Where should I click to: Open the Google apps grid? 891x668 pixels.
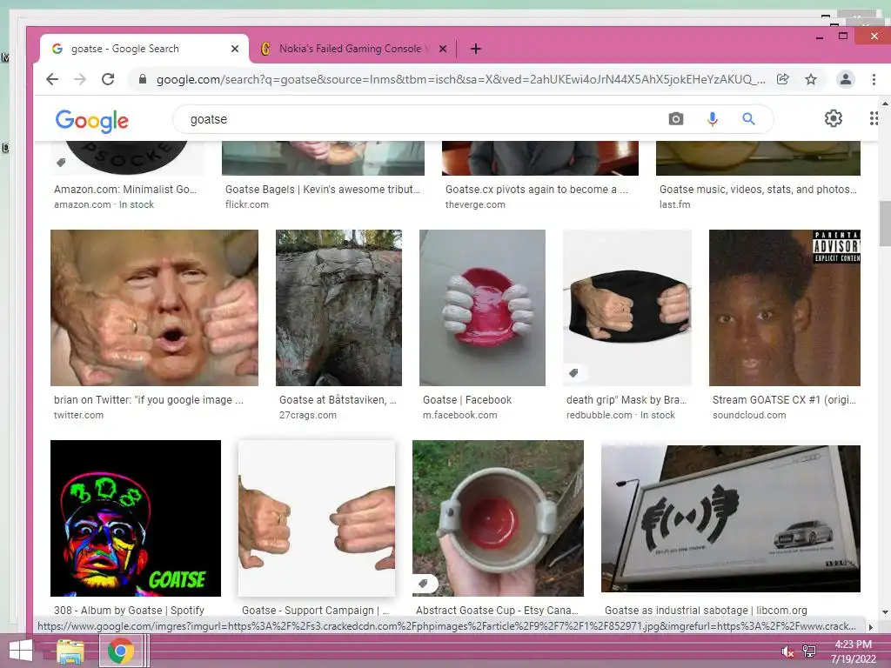(874, 118)
